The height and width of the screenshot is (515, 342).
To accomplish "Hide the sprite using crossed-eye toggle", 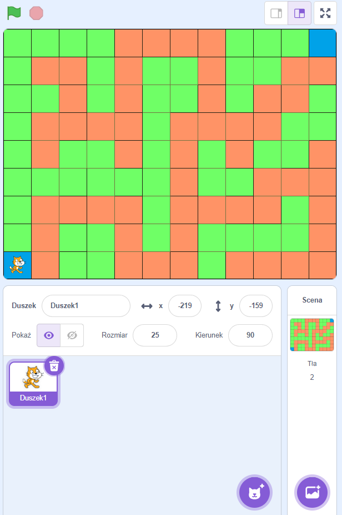I will pyautogui.click(x=72, y=335).
